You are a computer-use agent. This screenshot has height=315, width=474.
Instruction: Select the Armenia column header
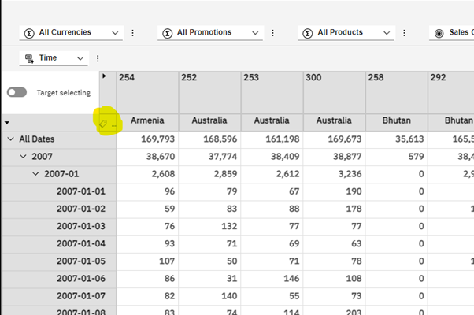pyautogui.click(x=147, y=121)
